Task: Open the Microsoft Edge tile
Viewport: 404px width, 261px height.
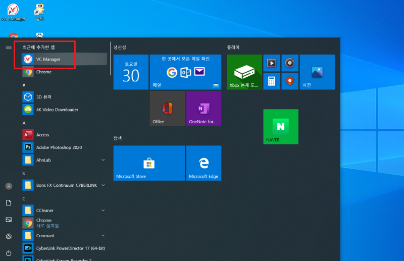Action: (x=204, y=163)
